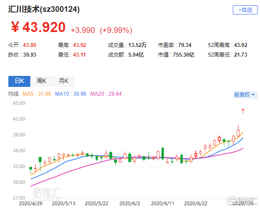Click the 2020/4/29 date label

pyautogui.click(x=31, y=203)
